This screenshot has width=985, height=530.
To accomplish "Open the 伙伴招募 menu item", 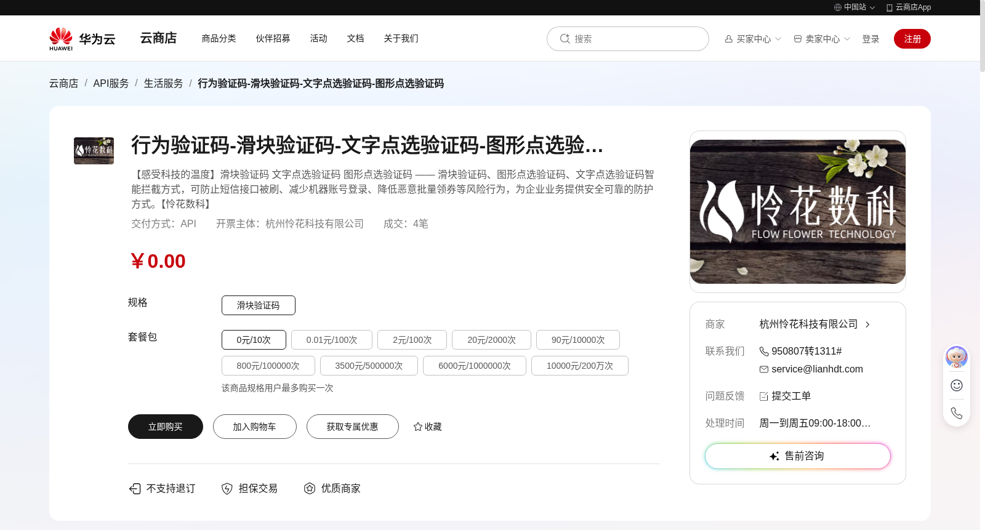I will click(x=273, y=38).
